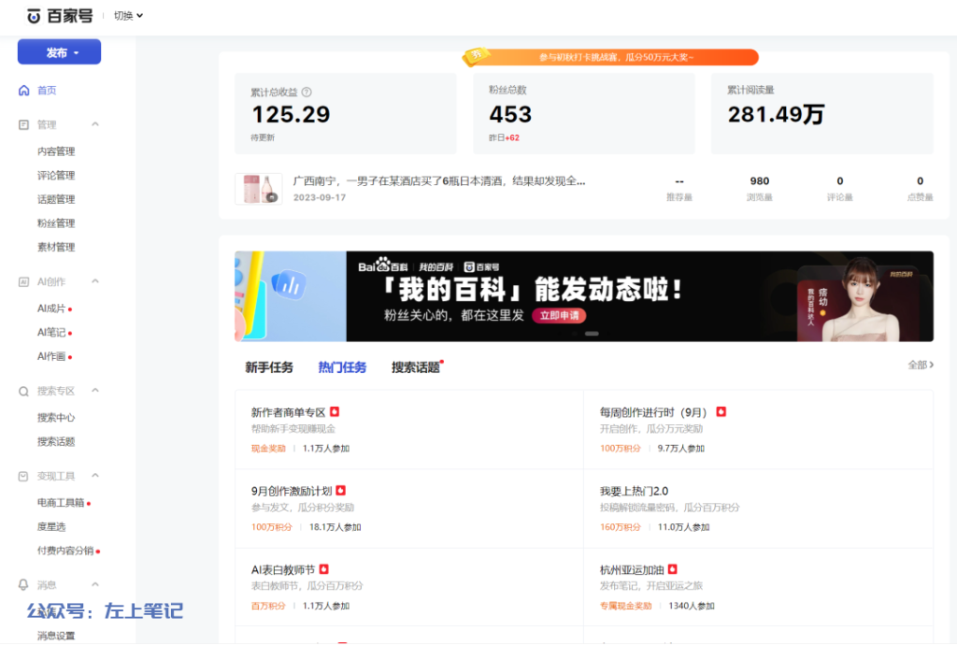Click the Baijiahao logo icon
Image resolution: width=957 pixels, height=645 pixels.
35,17
